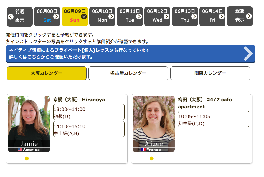
Task: Click the arrow icon on 06月14日 Fri
Action: [222, 16]
